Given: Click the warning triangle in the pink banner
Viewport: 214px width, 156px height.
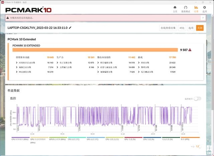Looking at the screenshot, I should [8, 18].
